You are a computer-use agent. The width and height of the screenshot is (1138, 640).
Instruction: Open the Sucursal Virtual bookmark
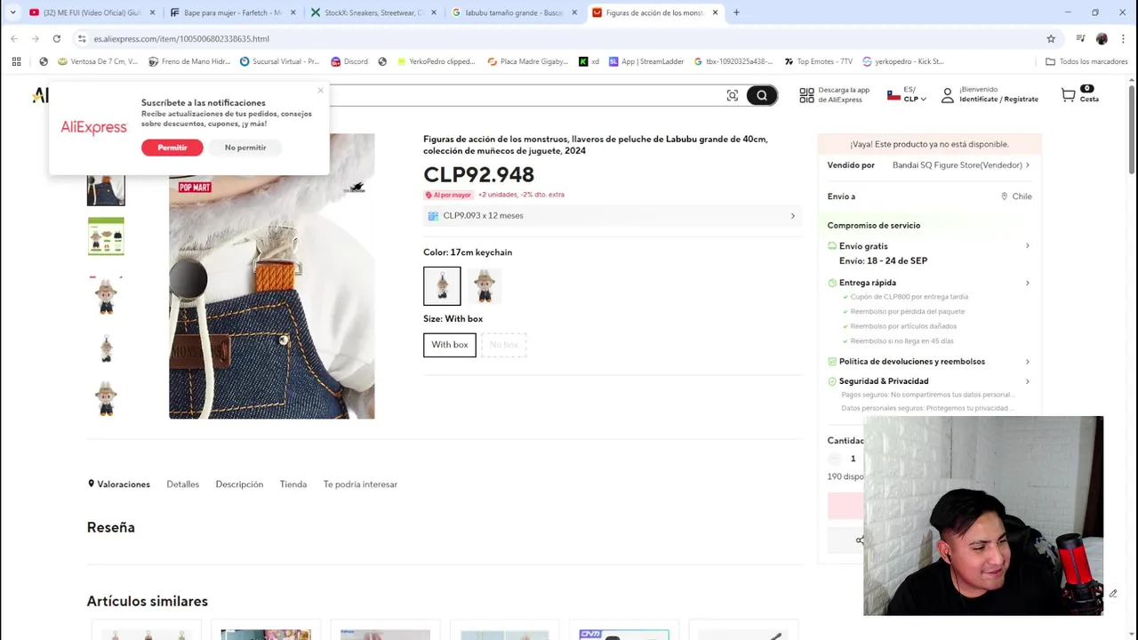(x=279, y=61)
